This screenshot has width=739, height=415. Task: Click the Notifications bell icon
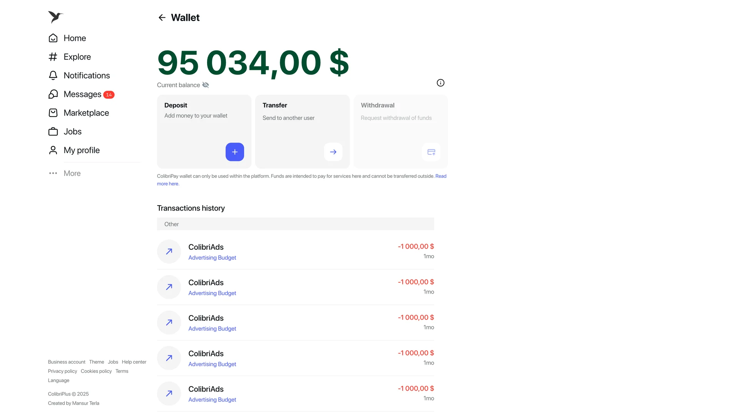53,76
